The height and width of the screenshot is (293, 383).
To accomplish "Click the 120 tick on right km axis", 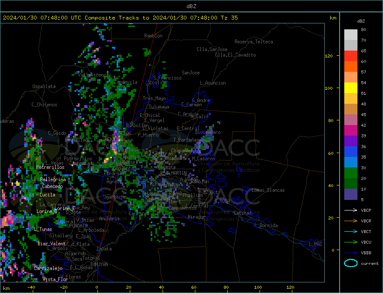I will 329,56.
